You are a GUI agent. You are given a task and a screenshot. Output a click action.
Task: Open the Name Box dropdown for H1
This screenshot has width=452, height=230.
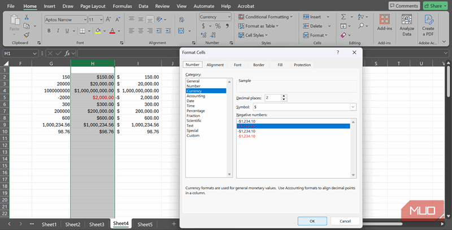[34, 53]
